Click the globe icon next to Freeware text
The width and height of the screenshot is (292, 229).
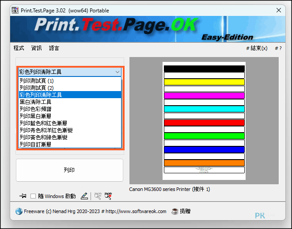coord(19,211)
